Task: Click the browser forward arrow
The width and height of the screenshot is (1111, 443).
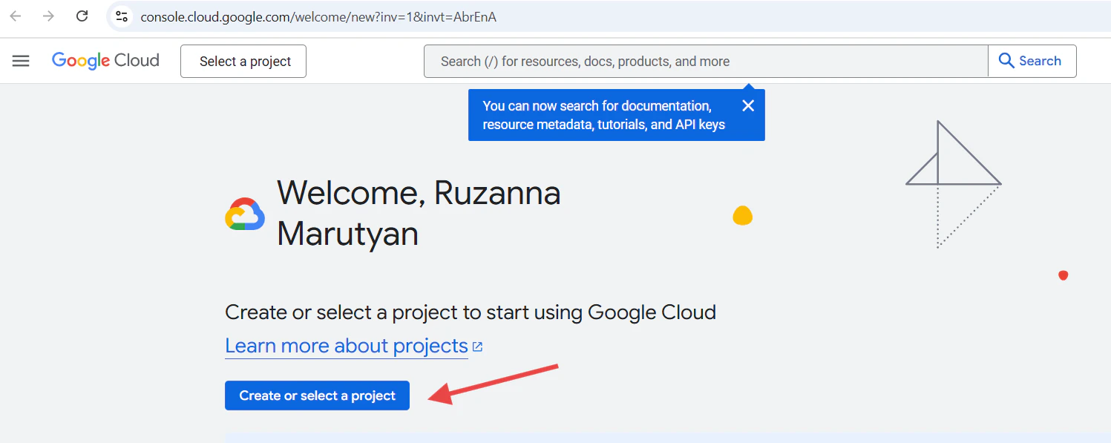Action: [x=48, y=16]
